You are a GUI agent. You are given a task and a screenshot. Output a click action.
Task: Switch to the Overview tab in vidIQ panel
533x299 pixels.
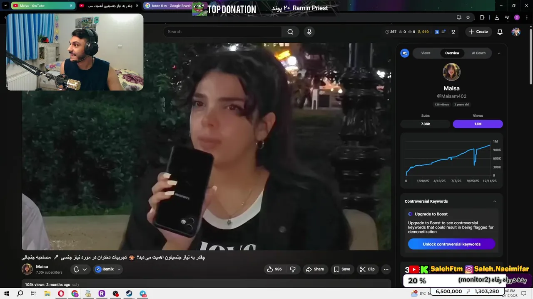(x=452, y=53)
